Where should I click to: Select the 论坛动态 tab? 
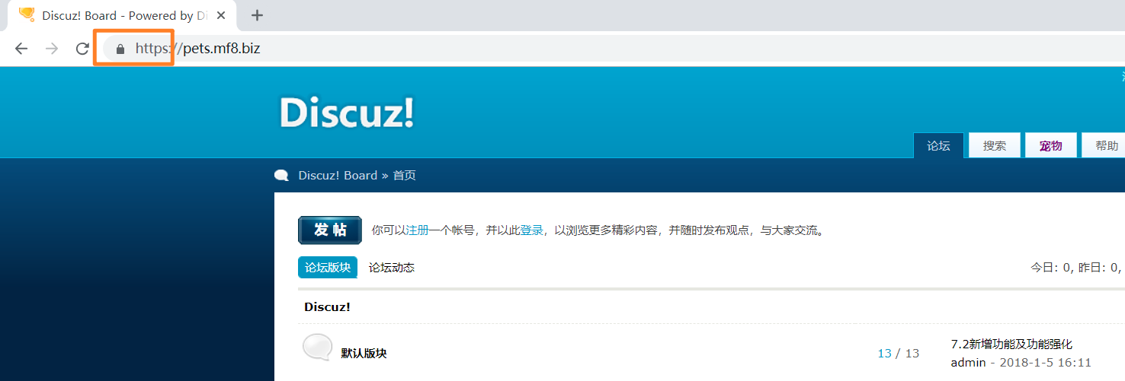click(x=392, y=268)
